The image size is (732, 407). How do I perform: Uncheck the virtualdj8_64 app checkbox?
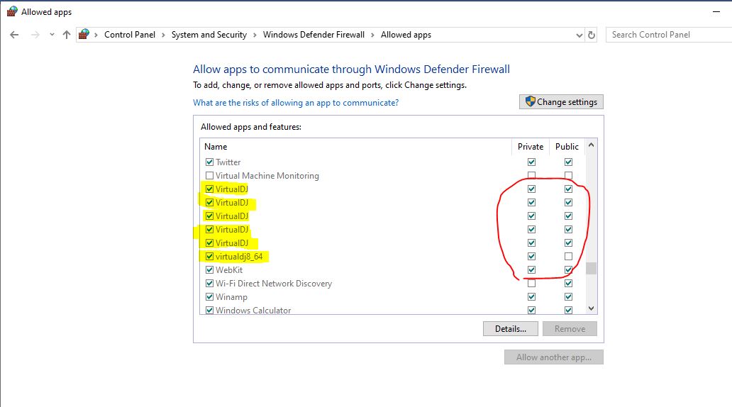point(210,256)
